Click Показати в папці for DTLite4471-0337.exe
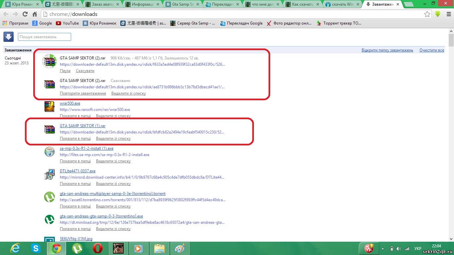 [75, 184]
